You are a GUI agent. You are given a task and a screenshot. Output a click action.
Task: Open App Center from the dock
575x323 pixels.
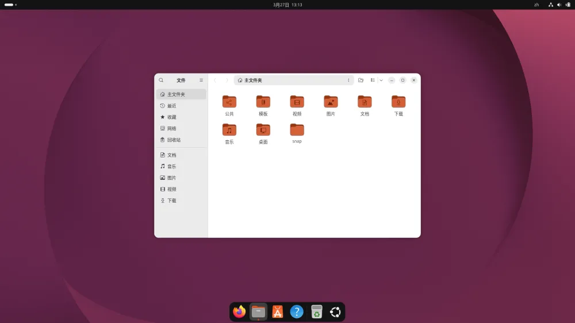[278, 312]
